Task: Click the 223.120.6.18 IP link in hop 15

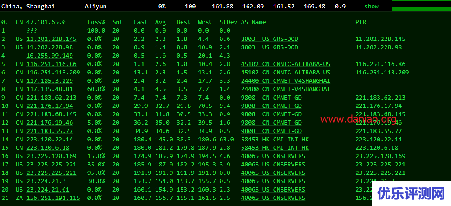Action: [48, 148]
